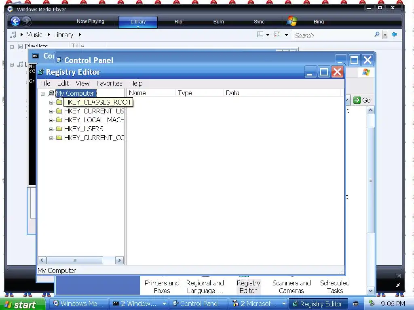
Task: Click the green Go arrow in Control Panel
Action: pyautogui.click(x=357, y=100)
